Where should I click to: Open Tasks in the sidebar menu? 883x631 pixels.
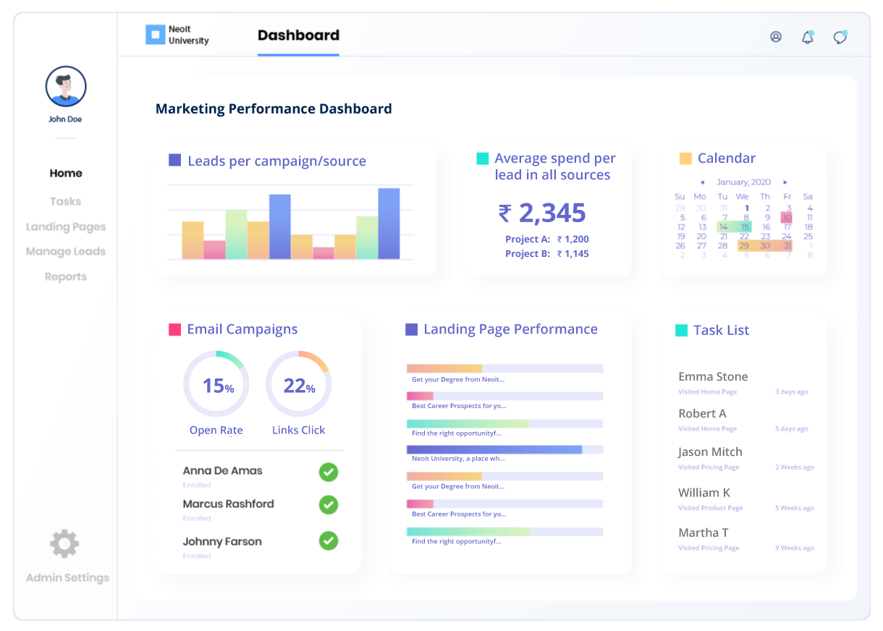[65, 201]
